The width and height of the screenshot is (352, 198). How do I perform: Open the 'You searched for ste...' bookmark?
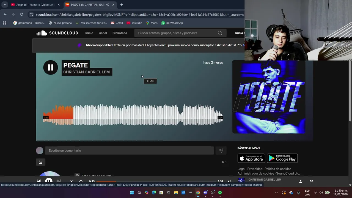click(91, 23)
